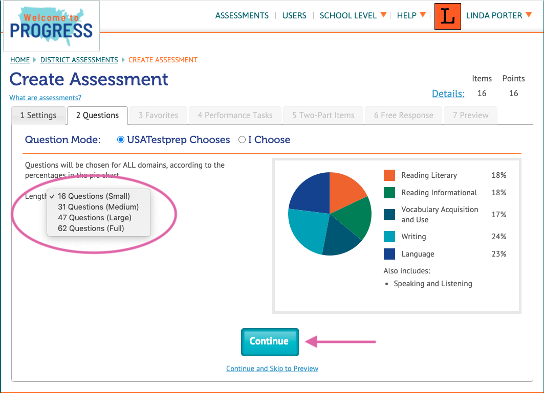Open the Linda Porter account menu arrow
This screenshot has width=544, height=393.
coord(529,15)
